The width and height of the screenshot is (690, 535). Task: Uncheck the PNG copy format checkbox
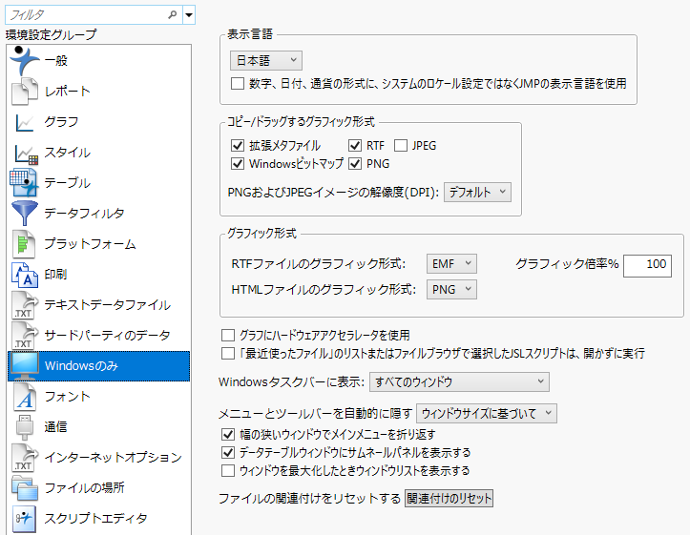click(x=355, y=163)
